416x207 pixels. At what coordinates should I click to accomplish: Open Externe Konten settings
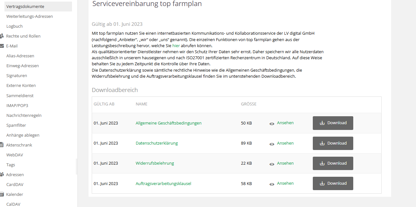point(21,85)
